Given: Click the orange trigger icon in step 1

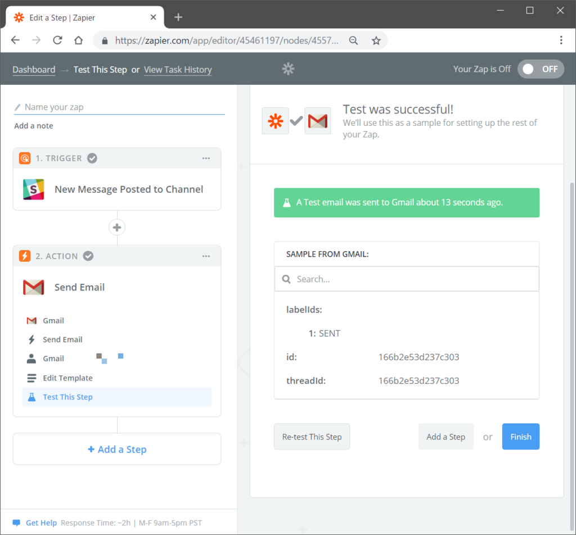Looking at the screenshot, I should click(x=25, y=158).
